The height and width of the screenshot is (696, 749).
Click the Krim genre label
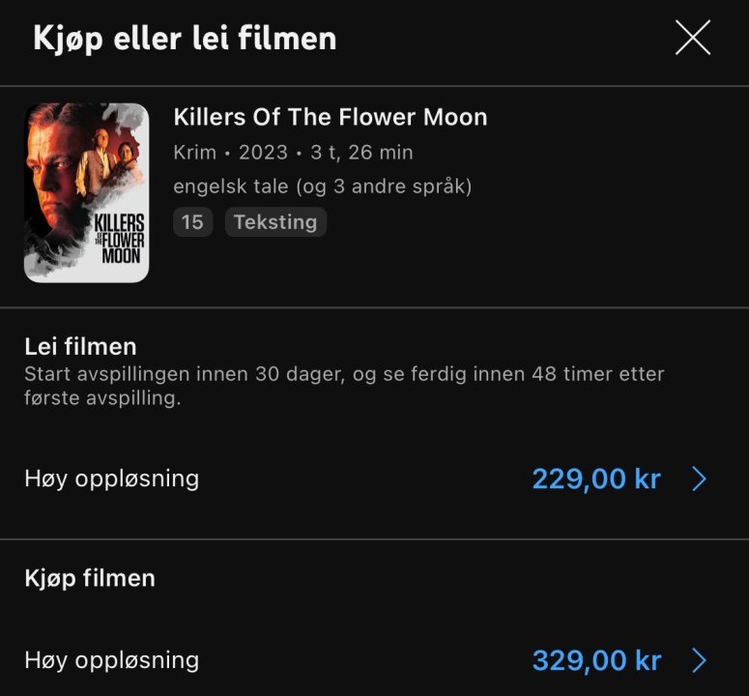[194, 153]
